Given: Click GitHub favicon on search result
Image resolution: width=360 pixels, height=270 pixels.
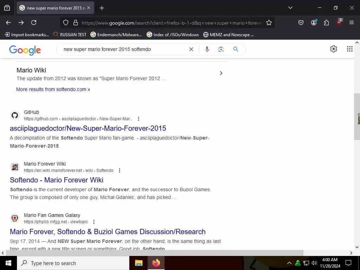Looking at the screenshot, I should point(15,115).
